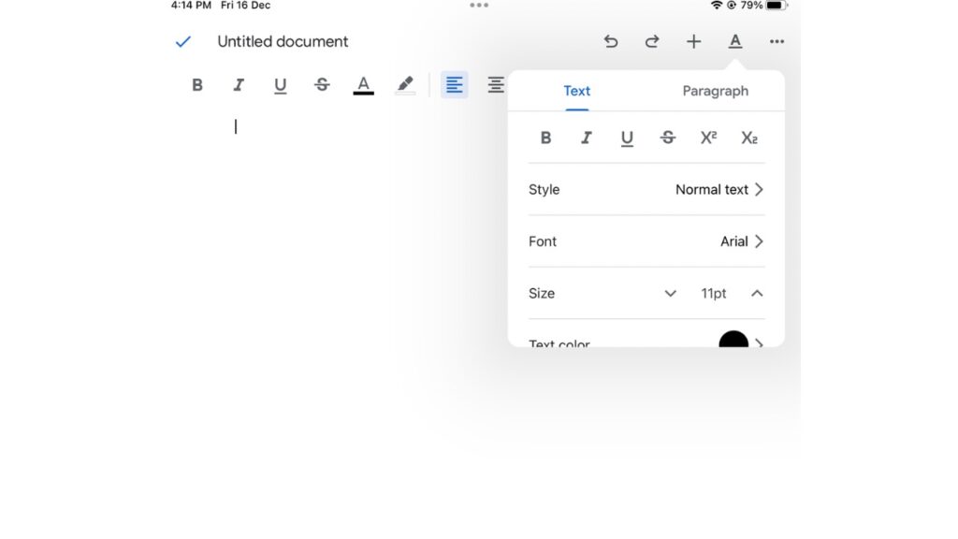Open the Style options showing Normal text
Viewport: 958px width, 539px height.
click(646, 189)
